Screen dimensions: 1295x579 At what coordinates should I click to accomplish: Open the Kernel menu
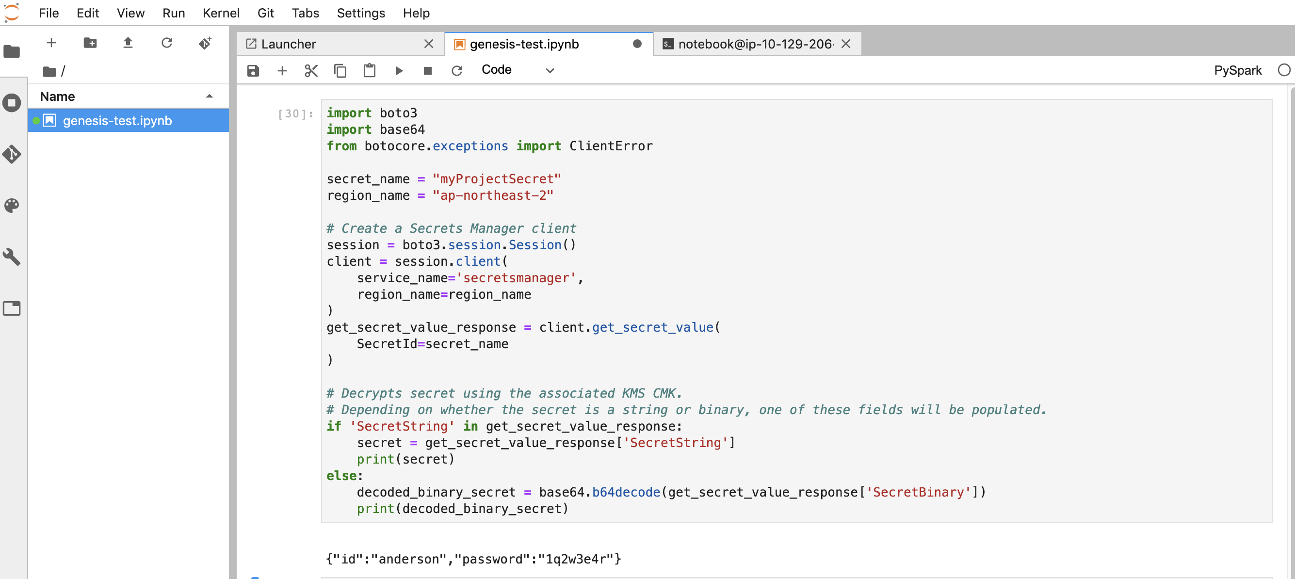coord(221,13)
